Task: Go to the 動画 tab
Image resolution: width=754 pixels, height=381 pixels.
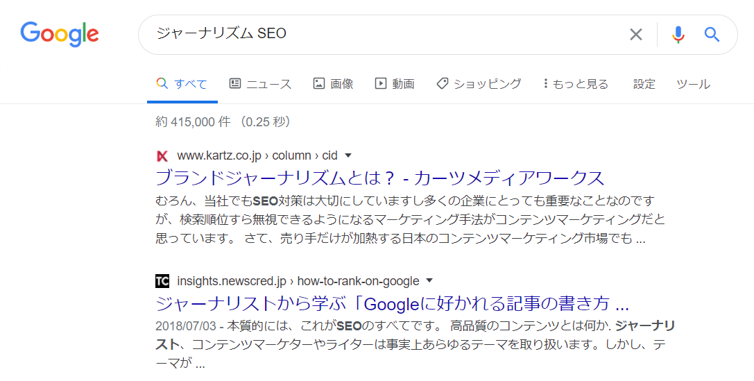Action: tap(394, 84)
